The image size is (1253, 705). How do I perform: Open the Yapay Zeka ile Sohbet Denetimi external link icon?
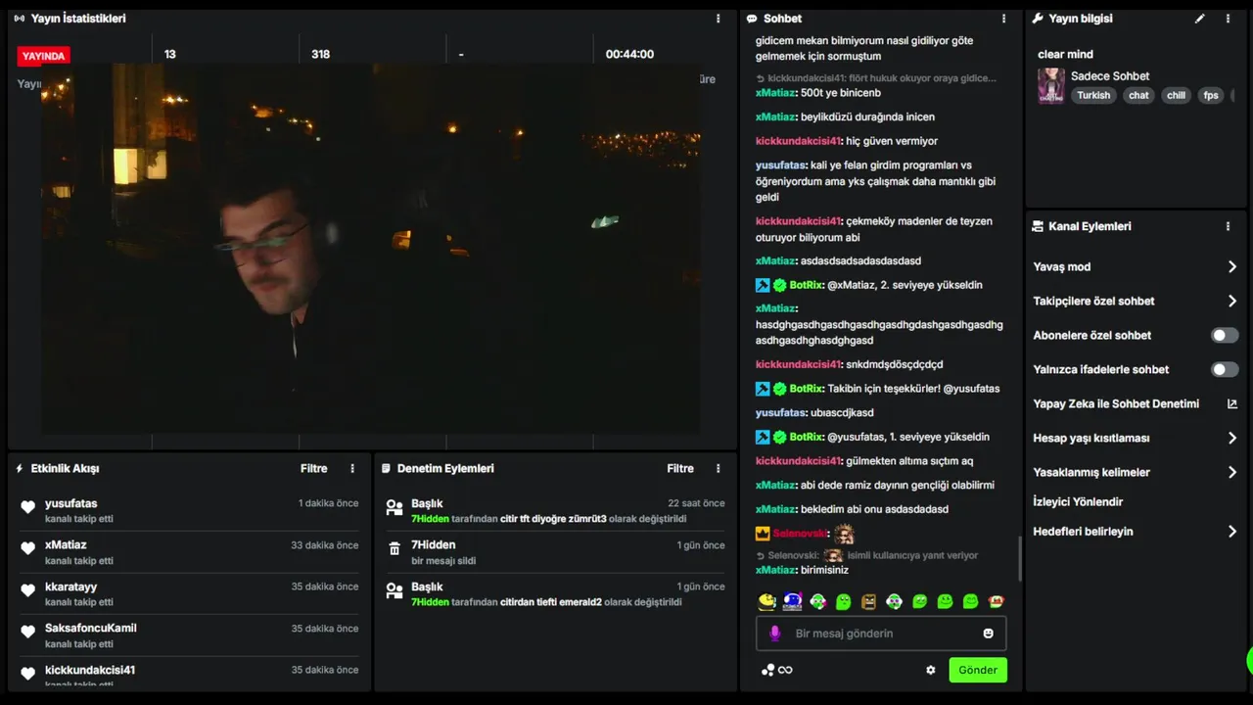pyautogui.click(x=1231, y=403)
